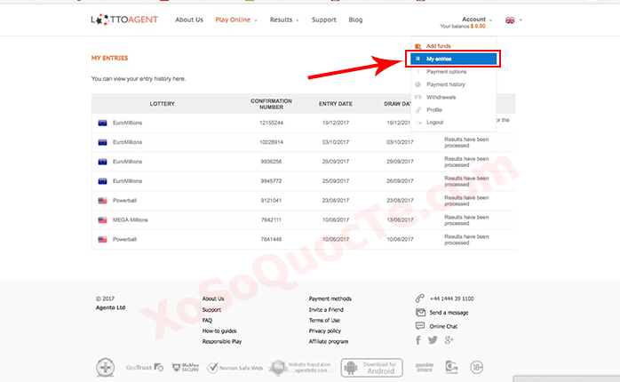This screenshot has height=382, width=620.
Task: Open Affiliate program link
Action: (x=329, y=341)
